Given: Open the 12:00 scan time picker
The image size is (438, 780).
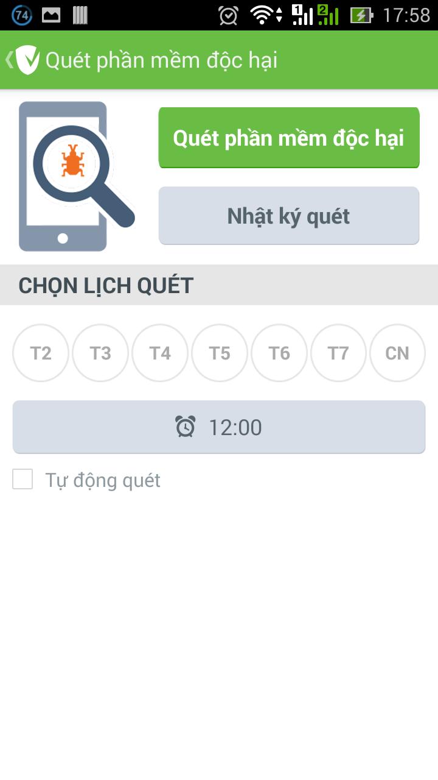Looking at the screenshot, I should tap(219, 427).
